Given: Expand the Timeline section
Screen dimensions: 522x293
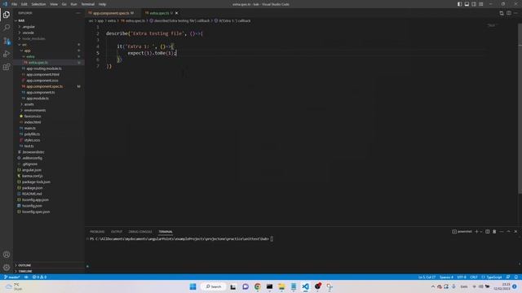Looking at the screenshot, I should [x=25, y=271].
